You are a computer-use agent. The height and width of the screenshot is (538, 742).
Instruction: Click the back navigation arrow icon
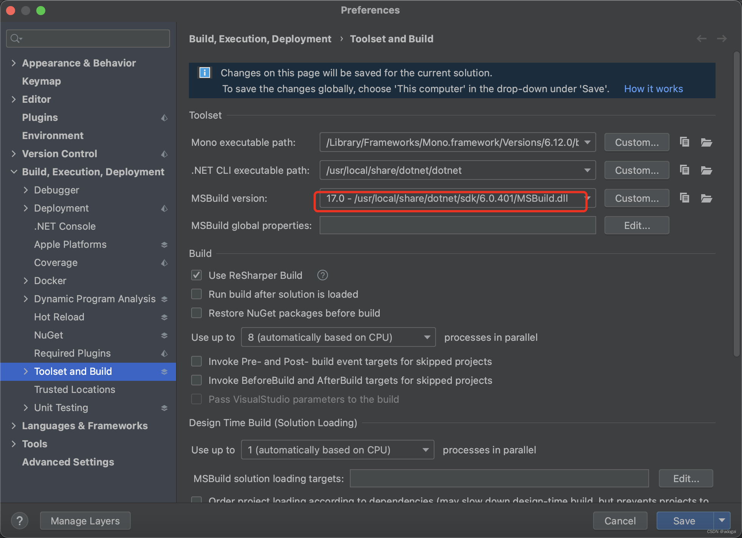coord(701,39)
